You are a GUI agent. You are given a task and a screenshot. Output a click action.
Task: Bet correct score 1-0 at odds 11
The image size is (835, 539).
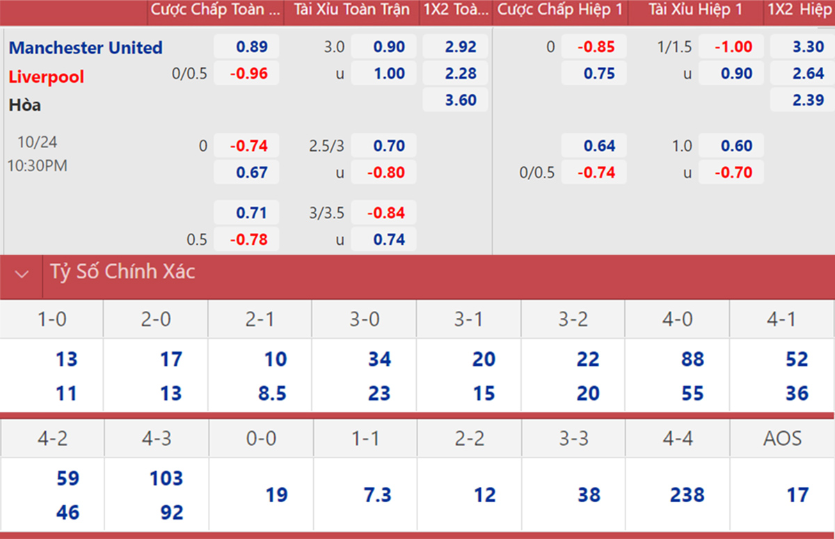66,394
